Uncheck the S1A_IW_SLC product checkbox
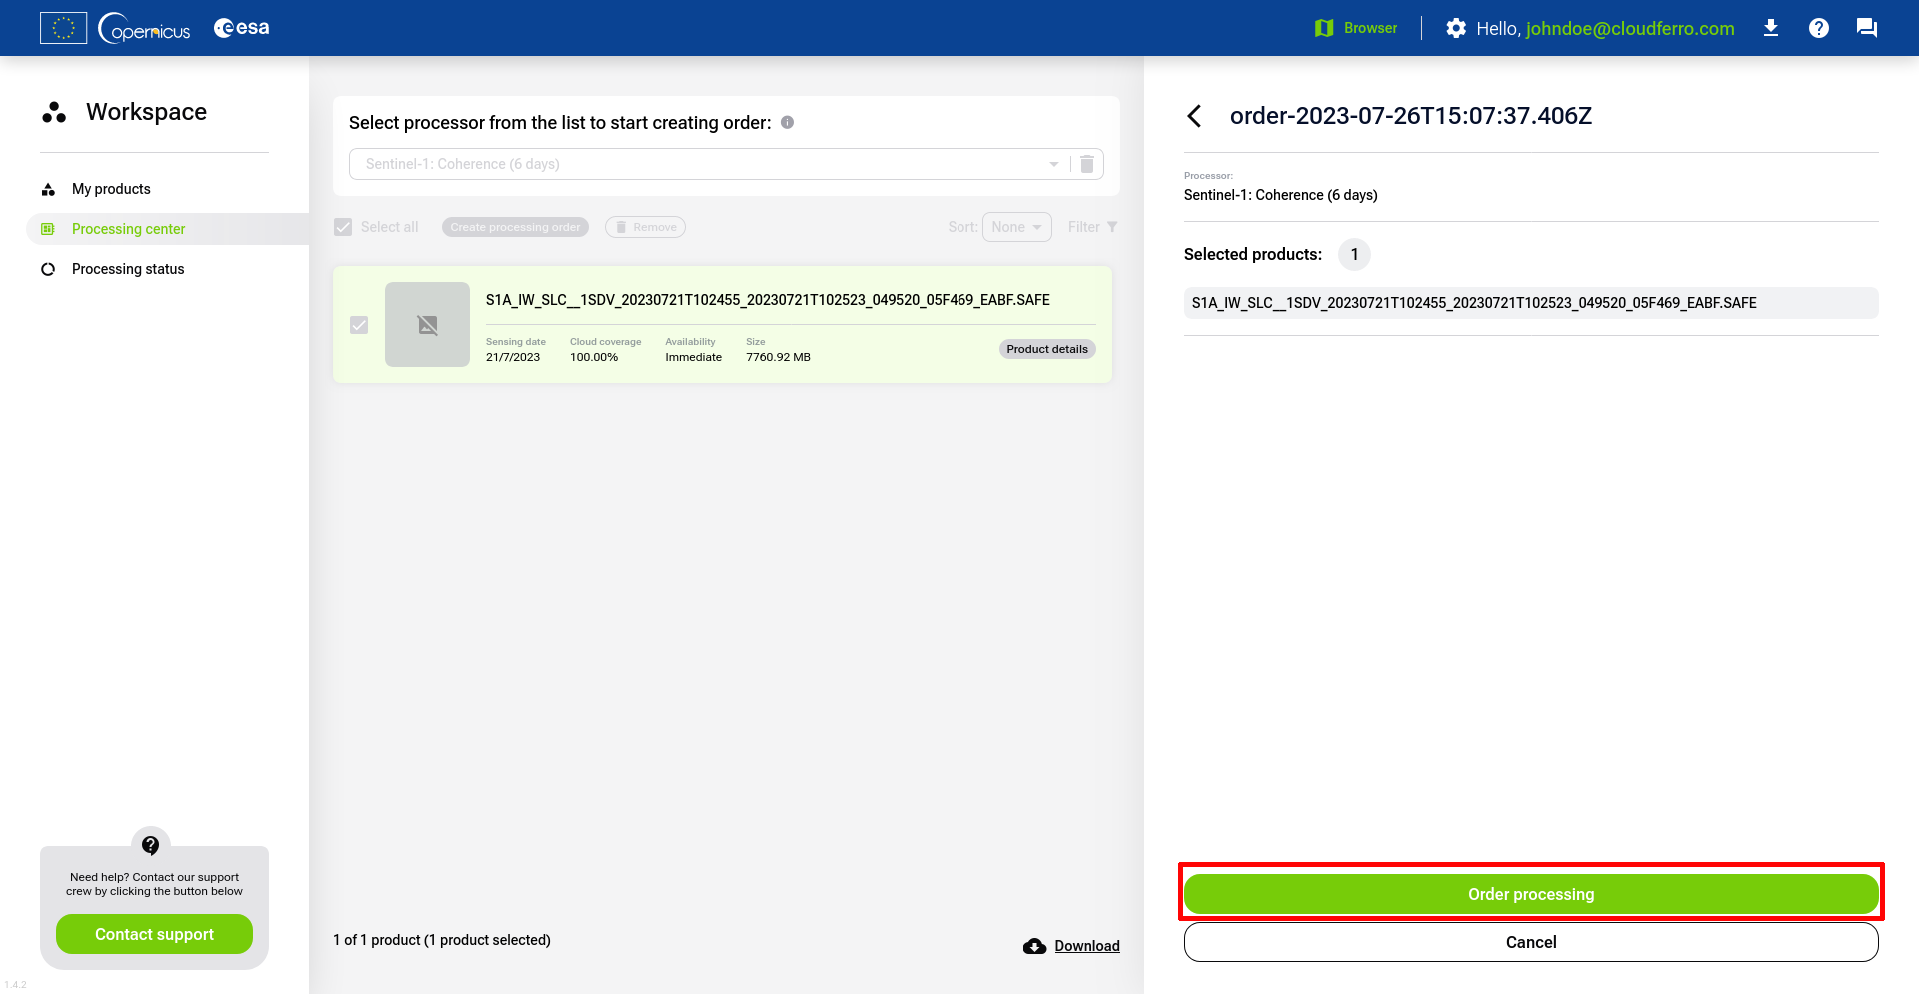The width and height of the screenshot is (1919, 994). [359, 325]
